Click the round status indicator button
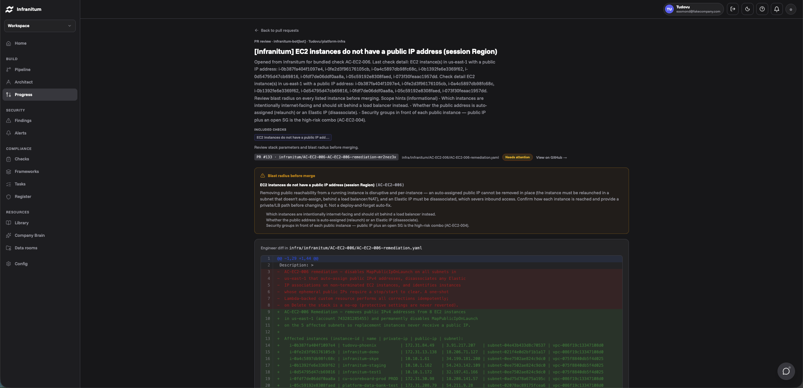Image resolution: width=803 pixels, height=388 pixels. [x=790, y=9]
